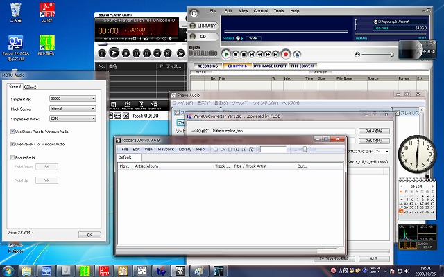Screen dimensions: 444x277
Task: Open the CD RIPPING tab in DVDAudio
Action: coord(237,66)
